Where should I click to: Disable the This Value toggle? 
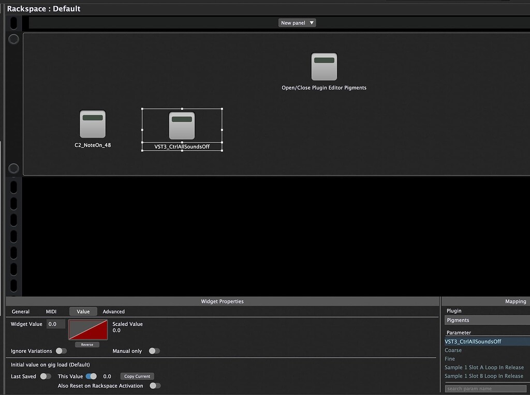point(92,376)
